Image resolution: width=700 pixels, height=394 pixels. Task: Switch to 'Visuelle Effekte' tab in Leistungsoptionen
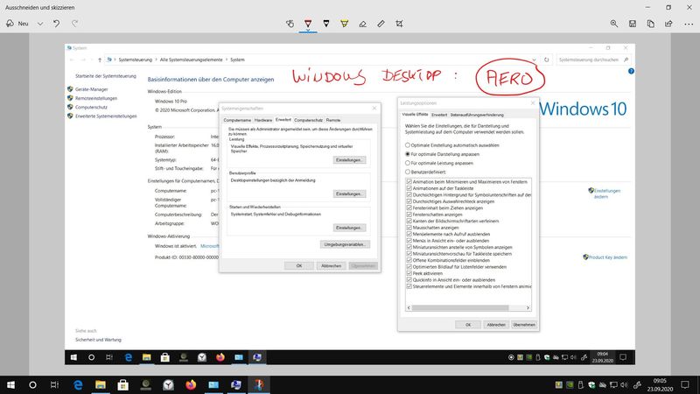pyautogui.click(x=415, y=115)
